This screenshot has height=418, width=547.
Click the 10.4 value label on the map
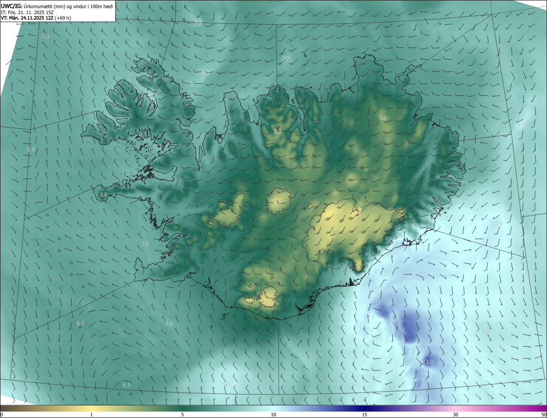[x=497, y=224]
